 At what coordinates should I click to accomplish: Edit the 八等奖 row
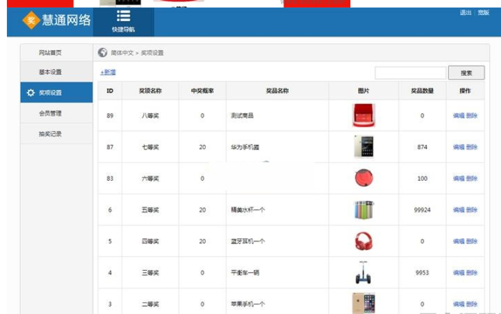click(459, 116)
